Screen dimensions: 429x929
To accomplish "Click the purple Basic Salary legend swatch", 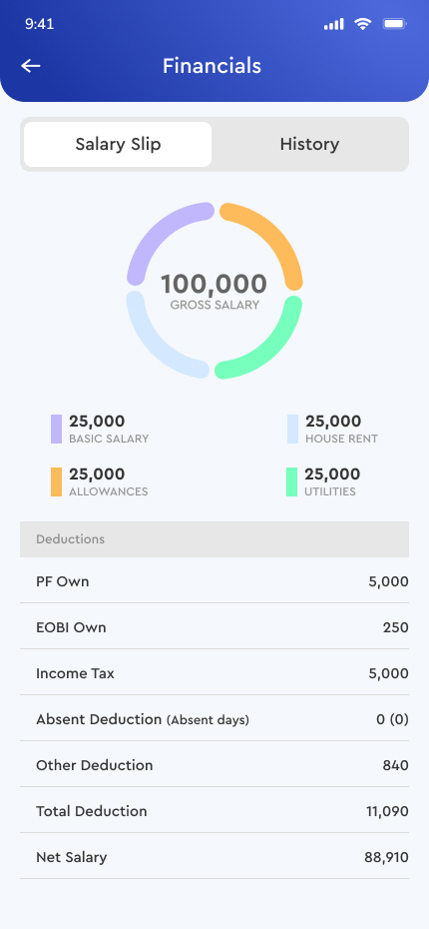I will click(x=56, y=429).
